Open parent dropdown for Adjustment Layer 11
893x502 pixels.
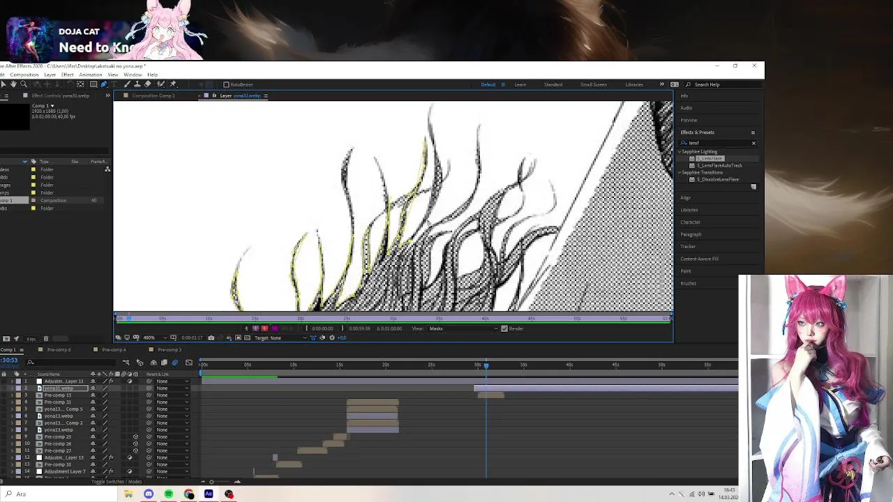pyautogui.click(x=172, y=381)
